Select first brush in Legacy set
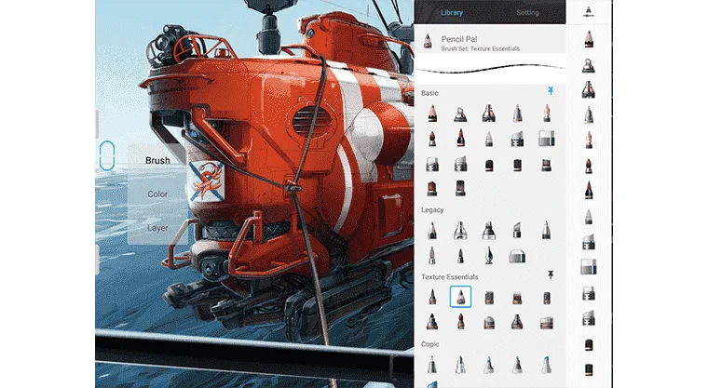The image size is (708, 388). [x=432, y=230]
